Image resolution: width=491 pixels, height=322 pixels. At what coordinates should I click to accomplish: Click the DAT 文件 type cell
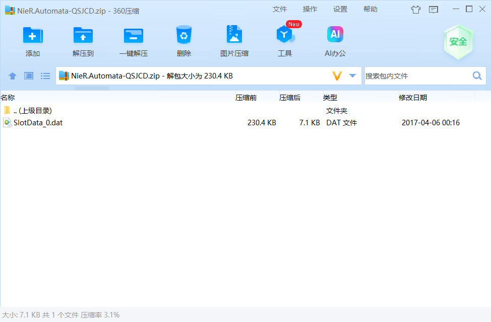(x=342, y=123)
